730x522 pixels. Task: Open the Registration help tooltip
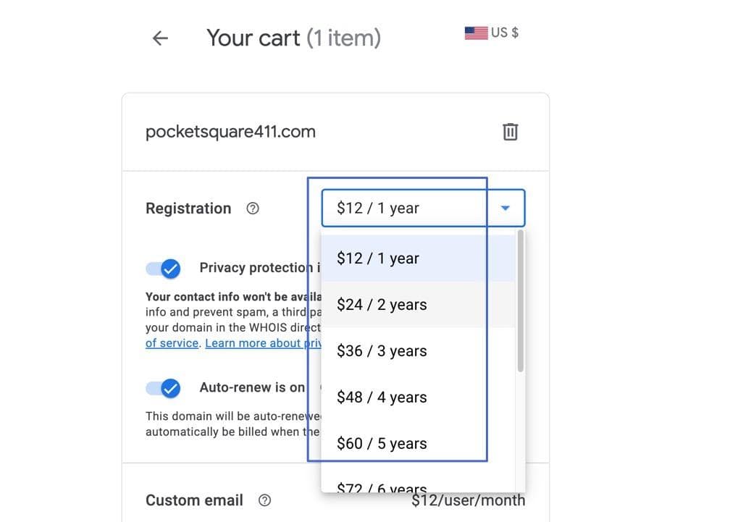click(x=252, y=208)
